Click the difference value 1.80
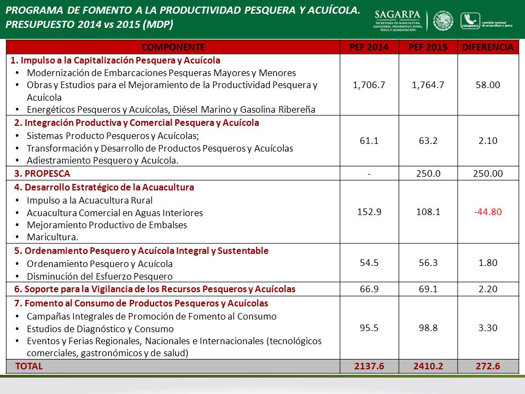 [488, 263]
